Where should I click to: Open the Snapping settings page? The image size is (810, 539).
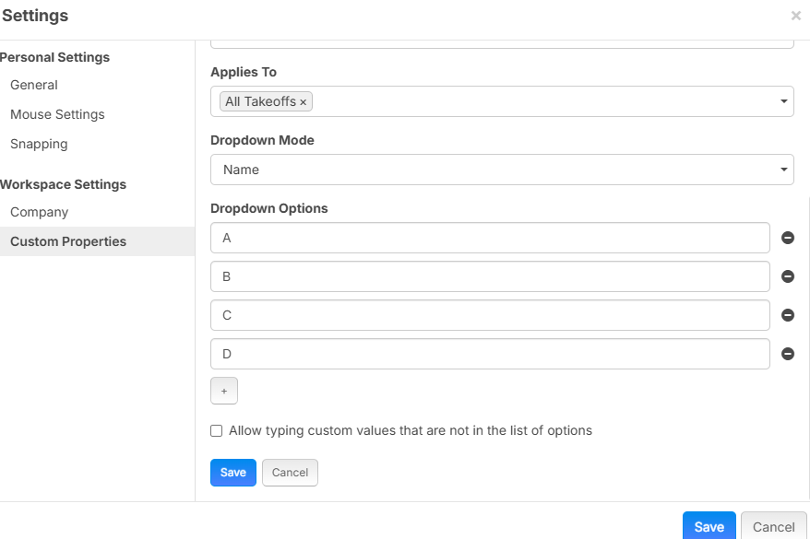tap(39, 144)
